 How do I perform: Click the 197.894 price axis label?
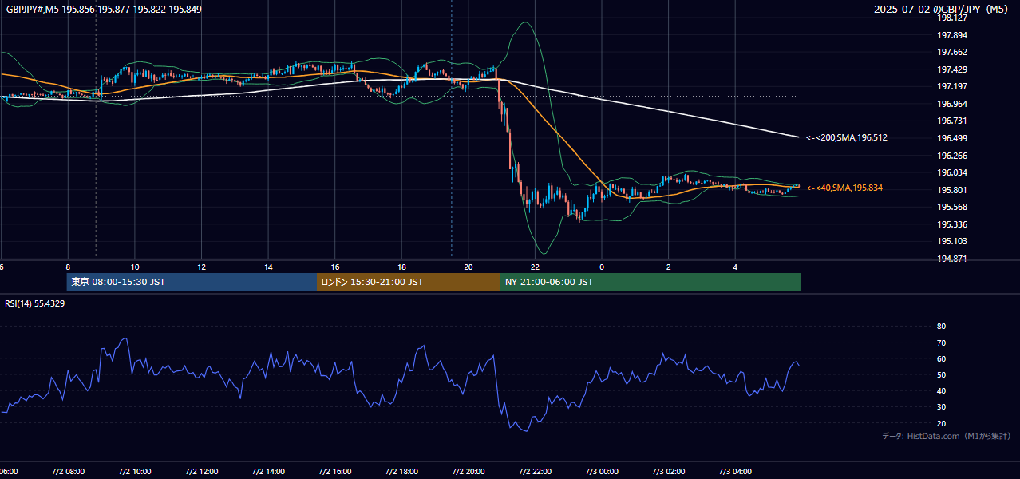click(952, 35)
